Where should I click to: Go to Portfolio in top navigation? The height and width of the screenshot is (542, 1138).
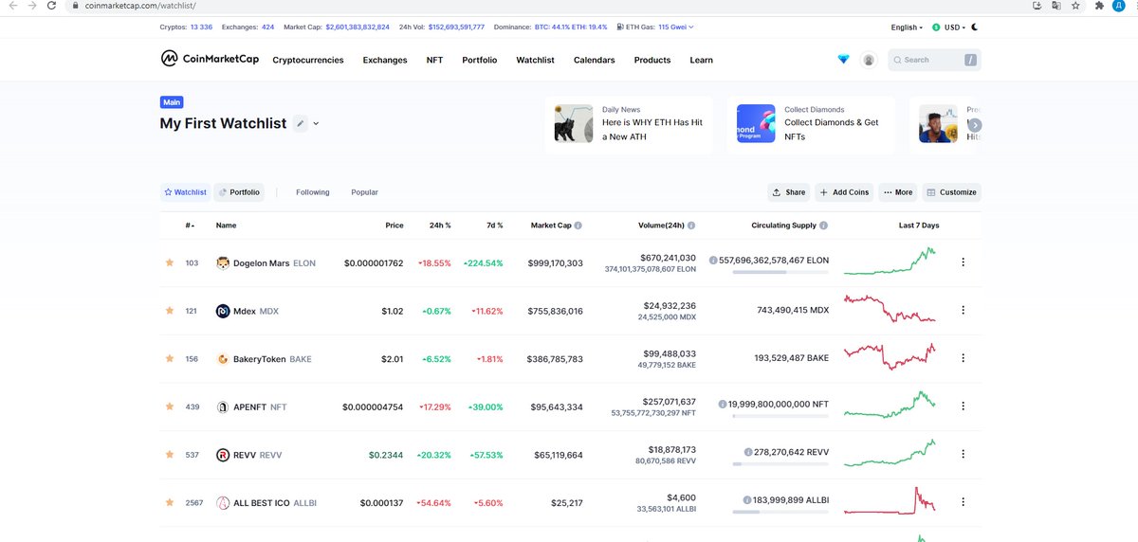480,60
